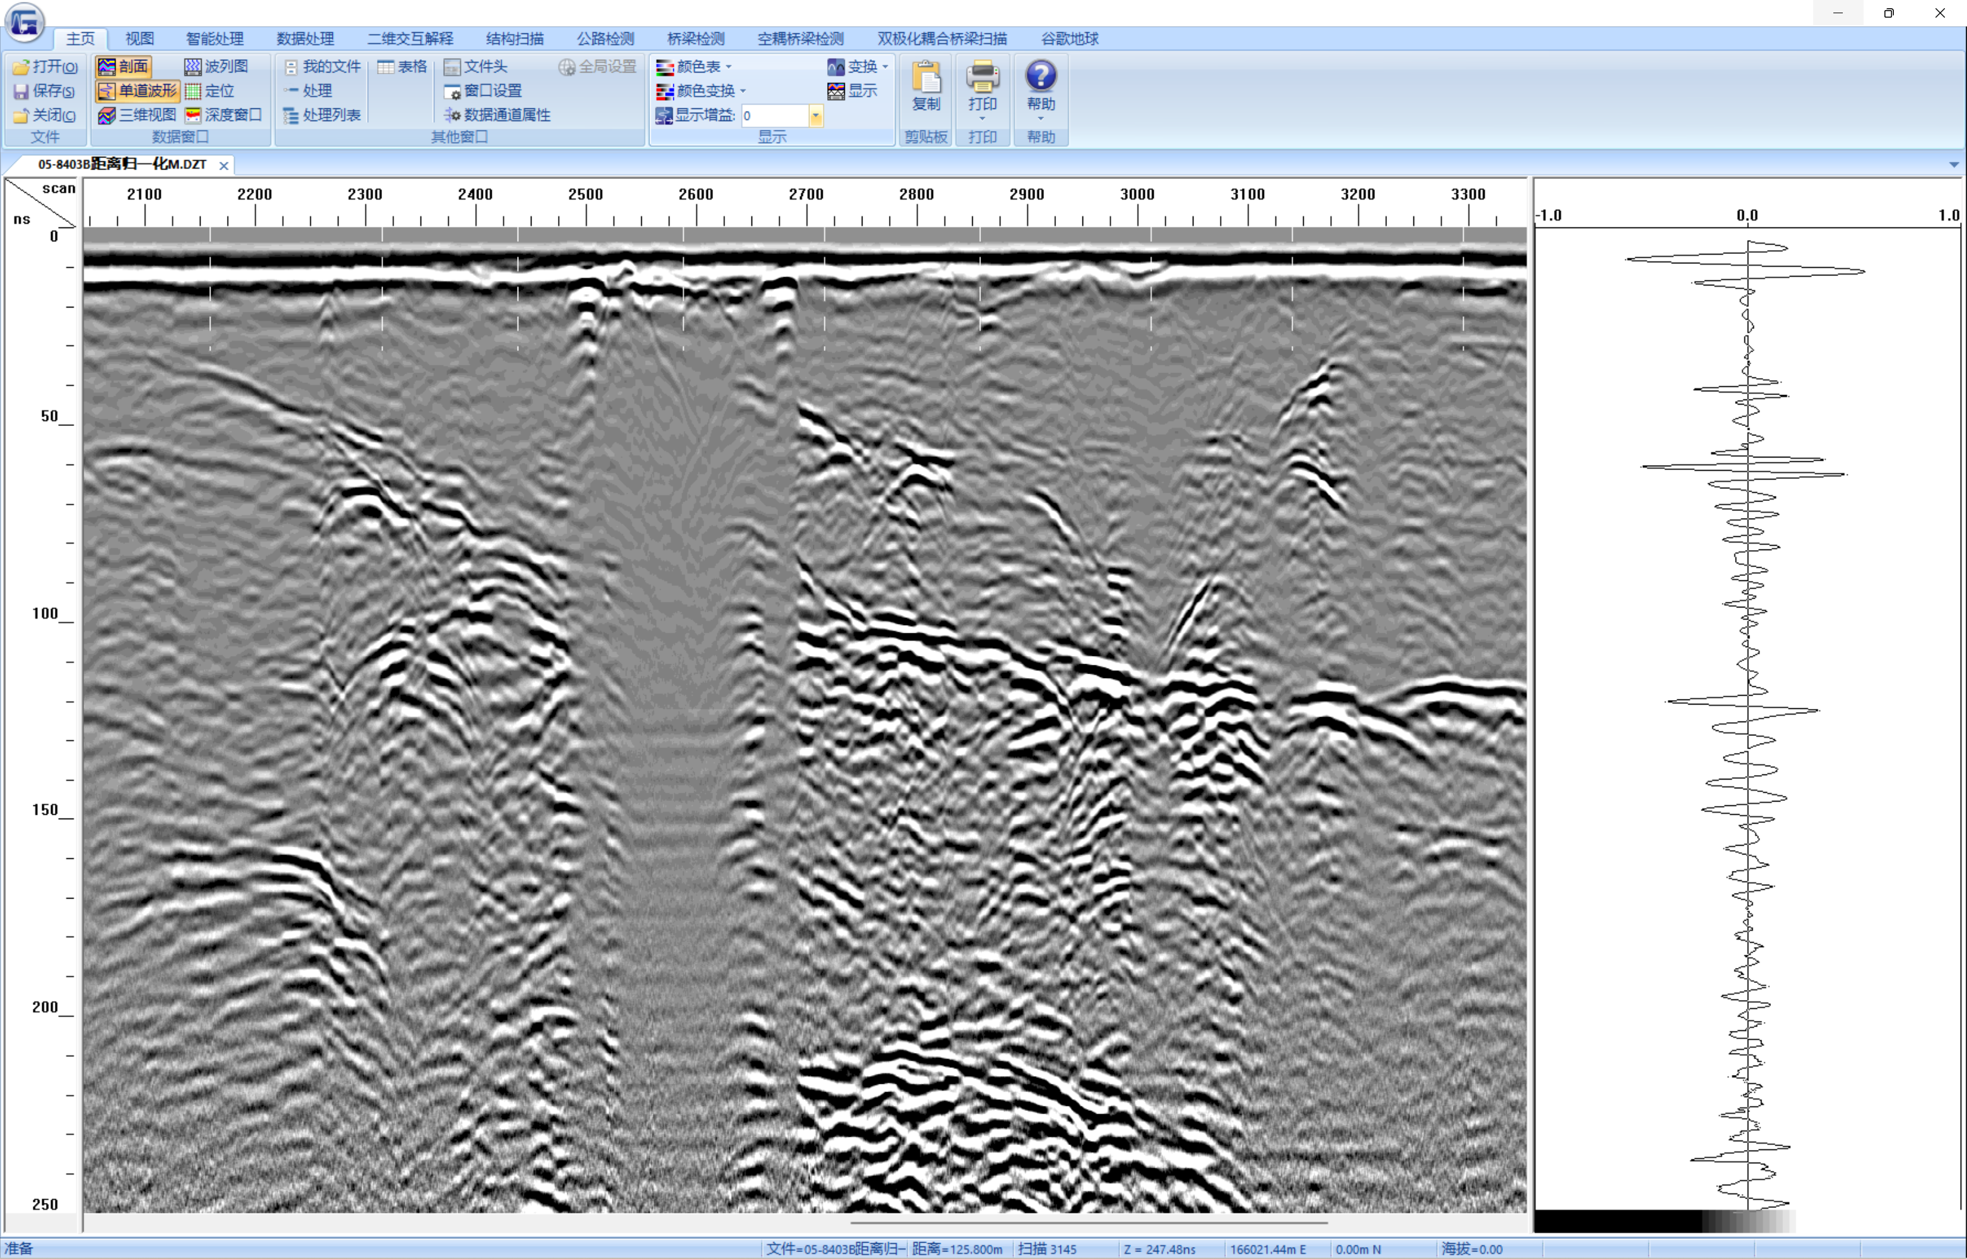Open a file with 打开 button

45,67
